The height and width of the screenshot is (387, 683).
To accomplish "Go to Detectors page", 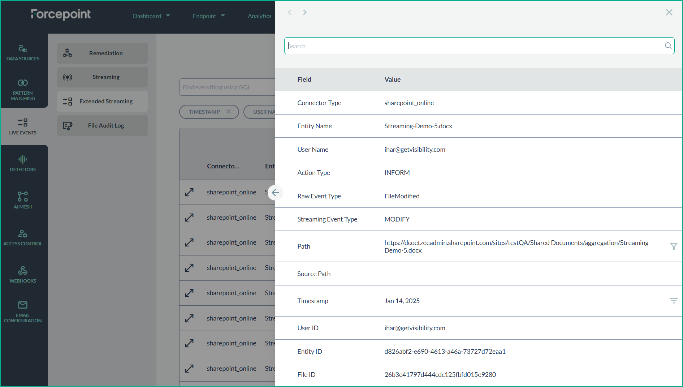I will point(23,163).
